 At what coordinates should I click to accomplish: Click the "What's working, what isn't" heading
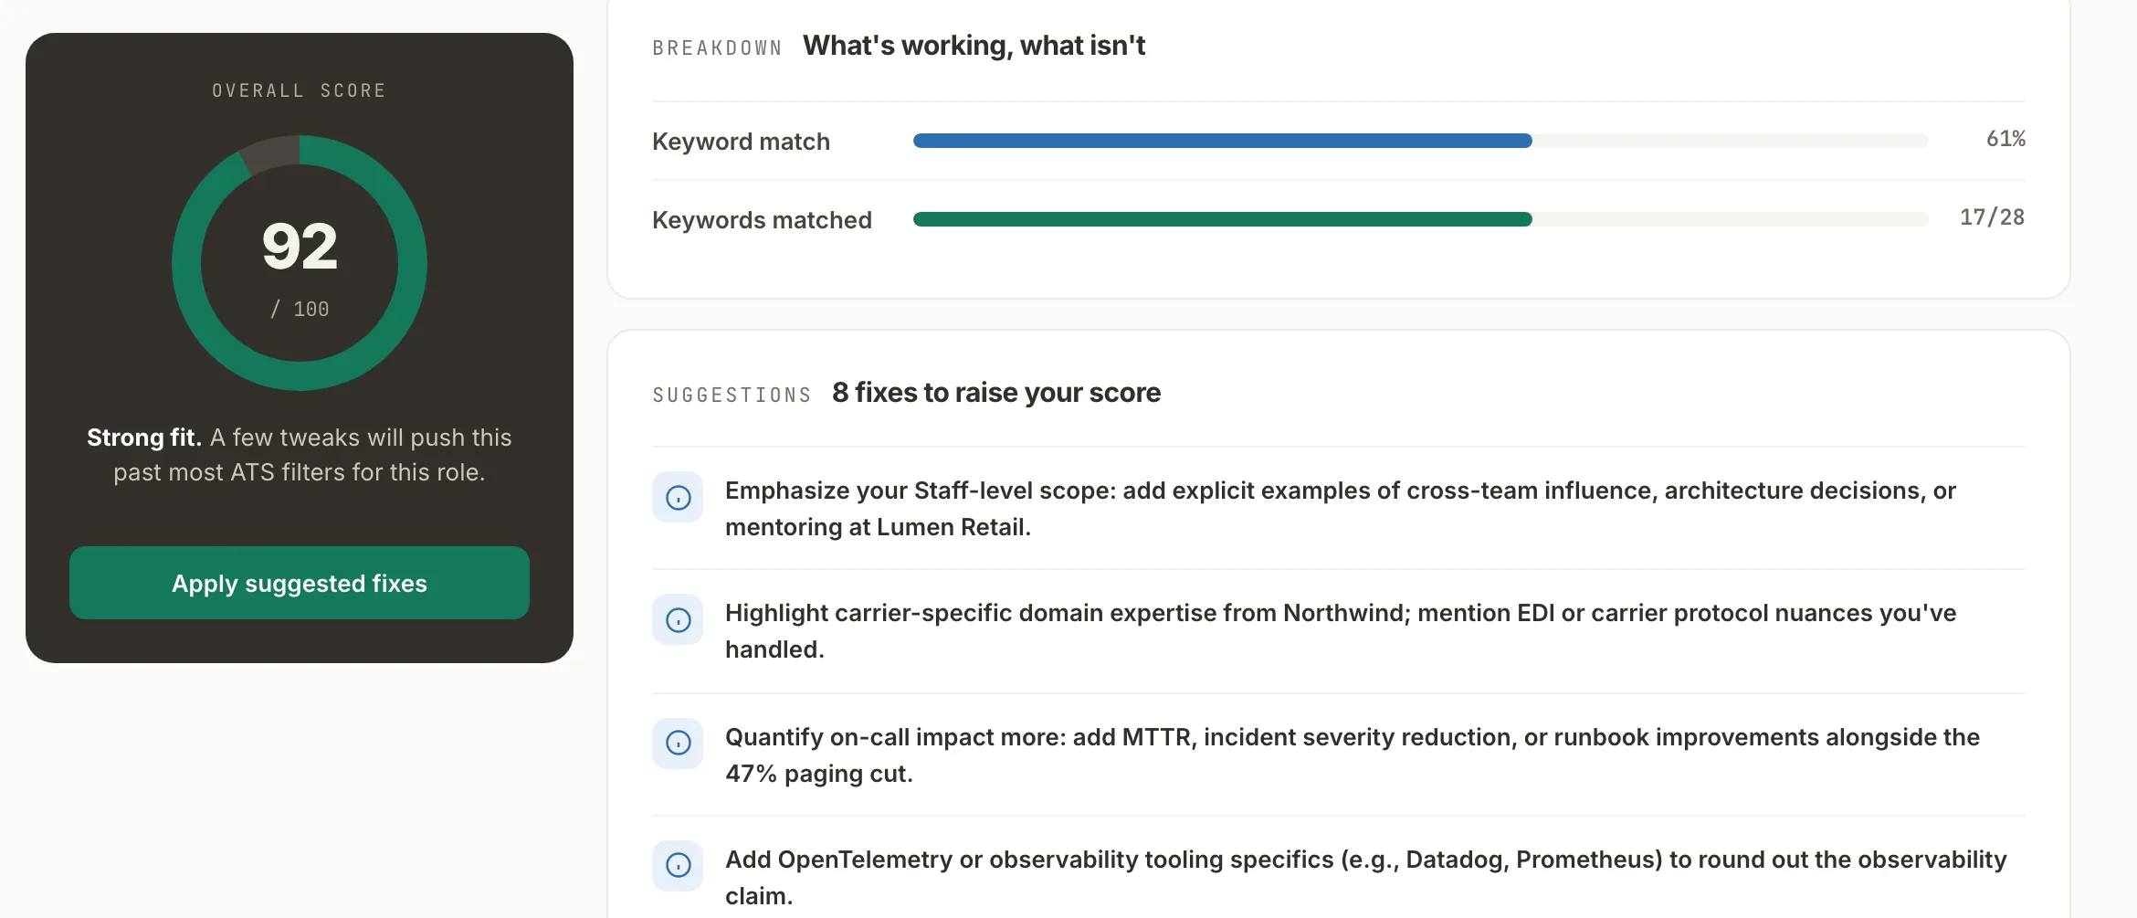tap(974, 46)
